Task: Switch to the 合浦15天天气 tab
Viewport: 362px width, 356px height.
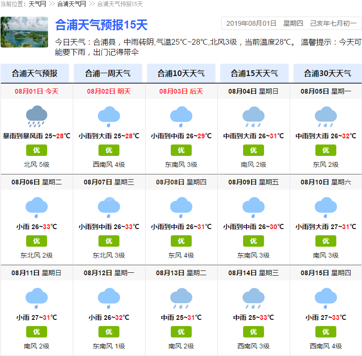Action: 254,73
